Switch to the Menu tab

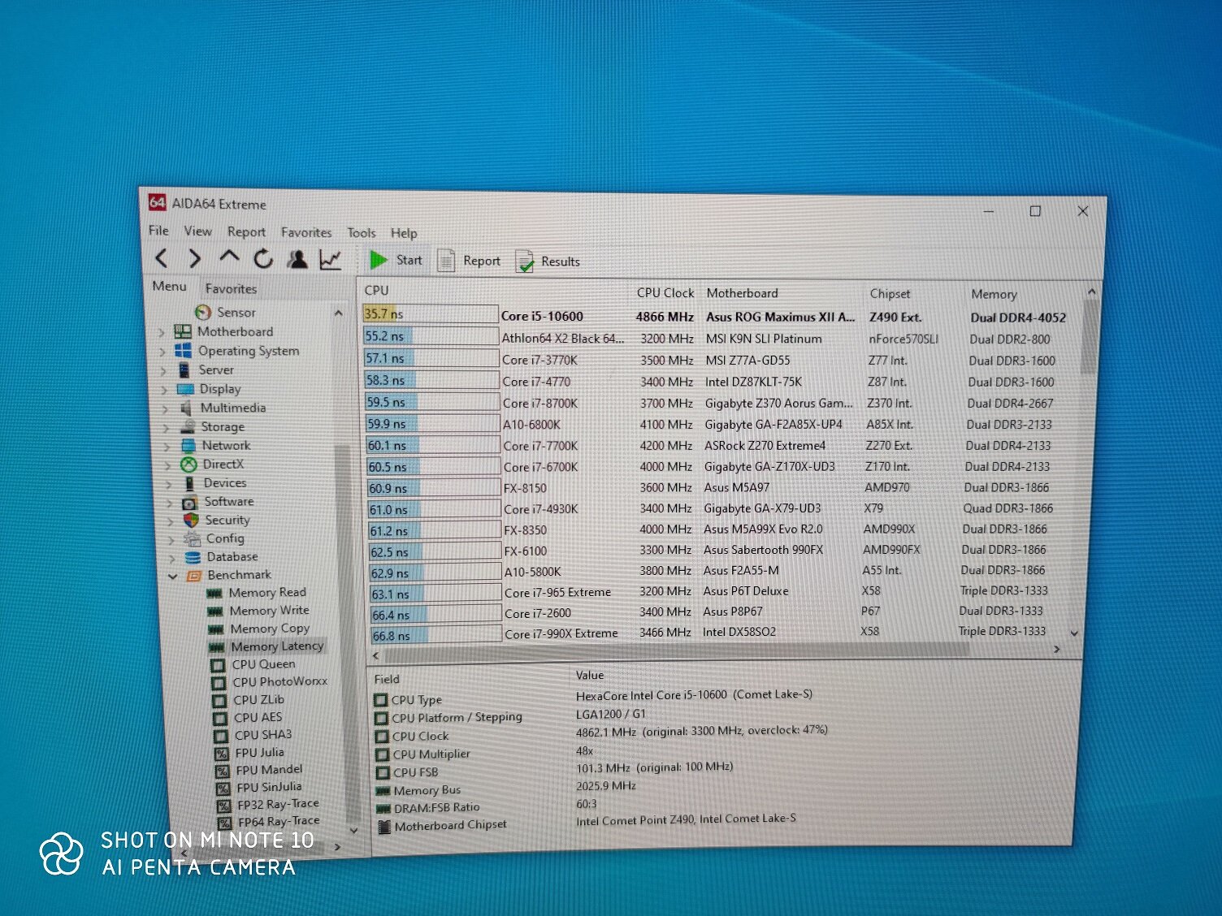(x=169, y=287)
